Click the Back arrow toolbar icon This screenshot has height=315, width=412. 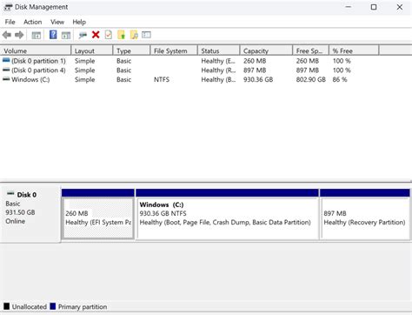click(7, 35)
